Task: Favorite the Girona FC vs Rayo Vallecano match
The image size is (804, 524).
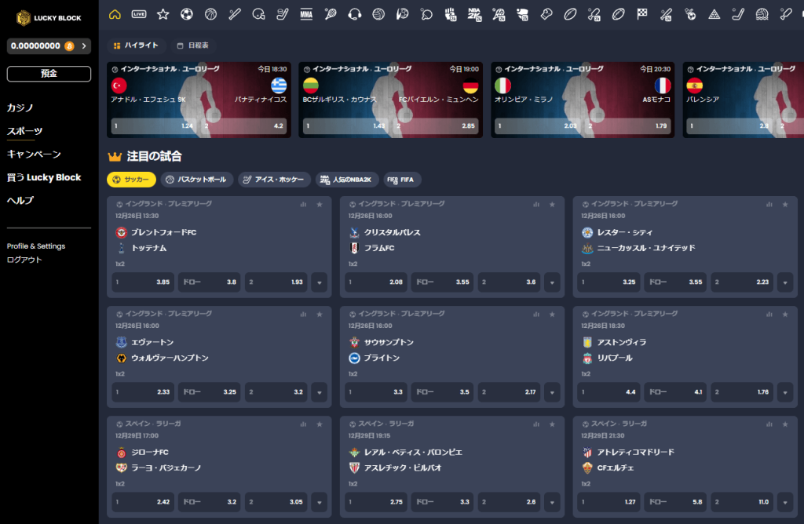Action: tap(320, 424)
